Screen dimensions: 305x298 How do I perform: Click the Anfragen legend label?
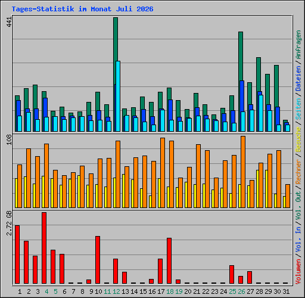pos(298,45)
